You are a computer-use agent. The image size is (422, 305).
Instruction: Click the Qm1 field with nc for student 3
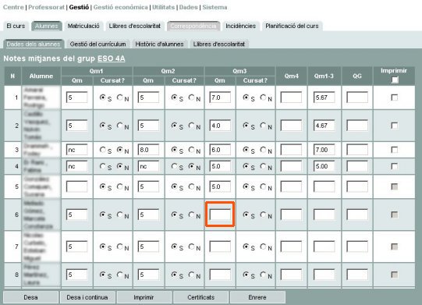(x=76, y=150)
